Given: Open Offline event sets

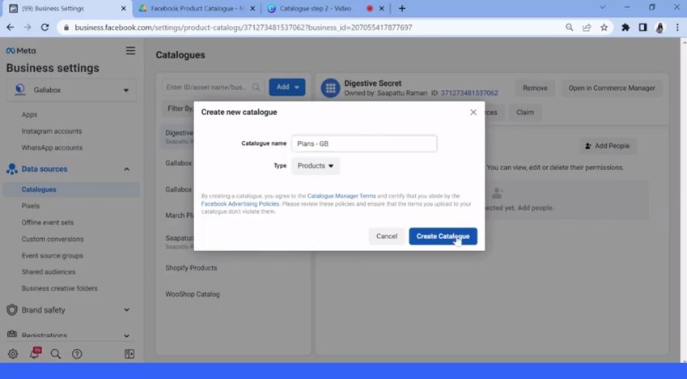Looking at the screenshot, I should (x=48, y=223).
